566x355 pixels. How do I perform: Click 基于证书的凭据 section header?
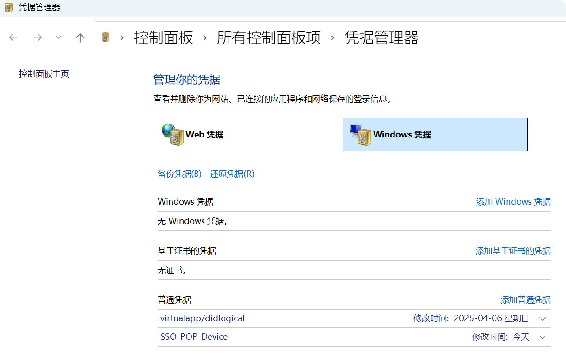(187, 250)
